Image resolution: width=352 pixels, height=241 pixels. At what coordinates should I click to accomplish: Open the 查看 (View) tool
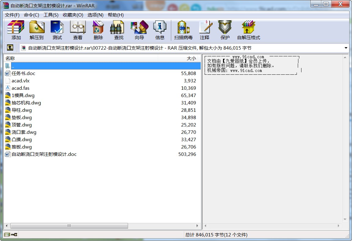[x=78, y=30]
